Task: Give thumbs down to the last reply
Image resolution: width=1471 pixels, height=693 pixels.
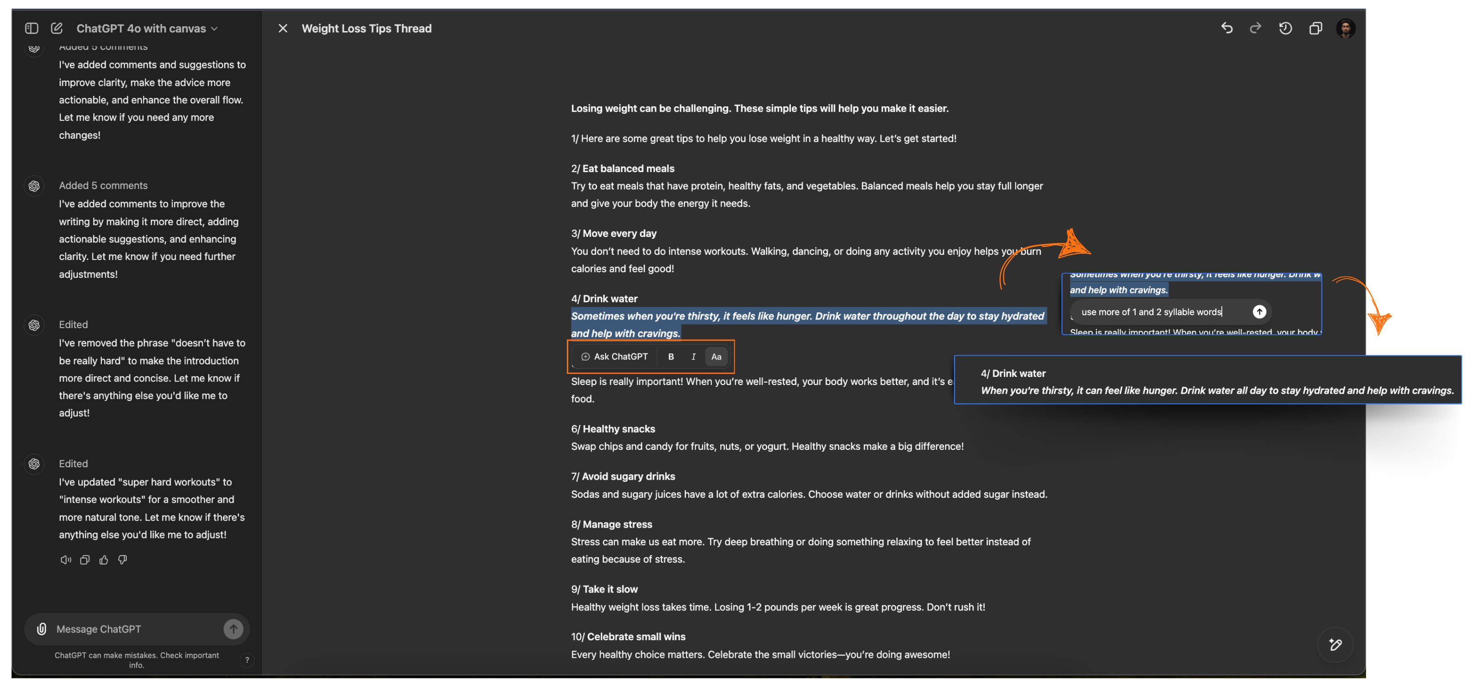Action: pos(122,560)
